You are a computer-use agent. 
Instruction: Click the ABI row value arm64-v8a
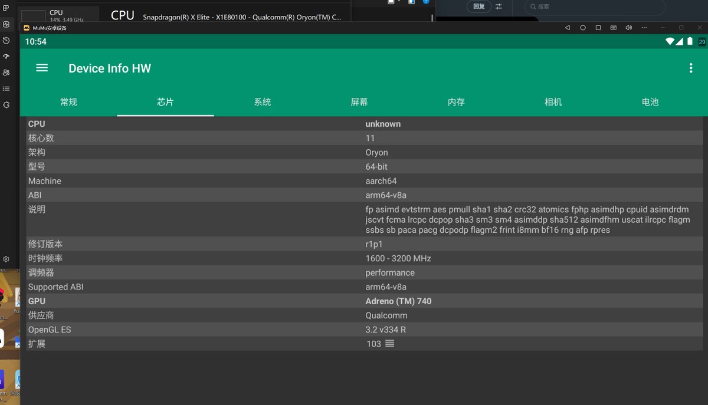(386, 195)
